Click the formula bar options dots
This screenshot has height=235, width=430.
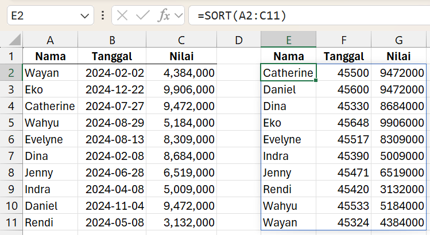point(103,15)
